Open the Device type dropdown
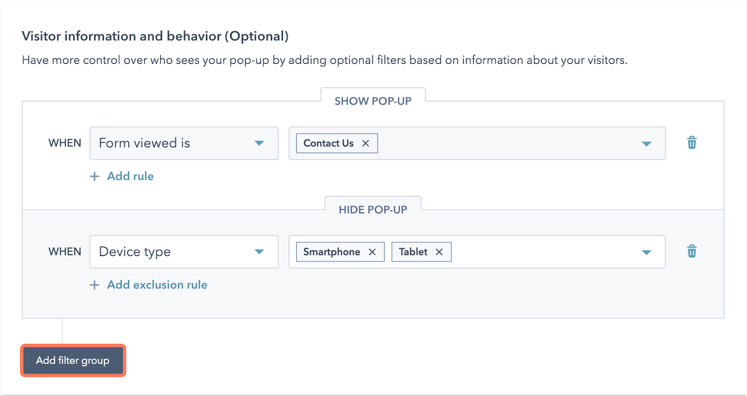 [183, 252]
